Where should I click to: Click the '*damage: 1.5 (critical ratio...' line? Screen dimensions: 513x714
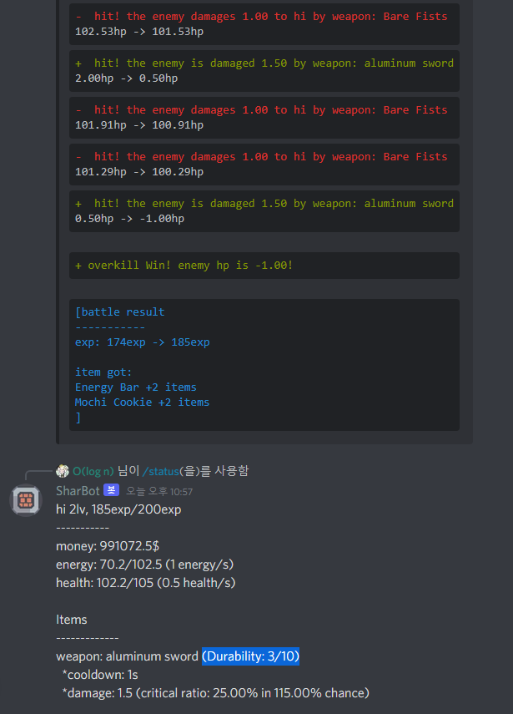point(215,693)
